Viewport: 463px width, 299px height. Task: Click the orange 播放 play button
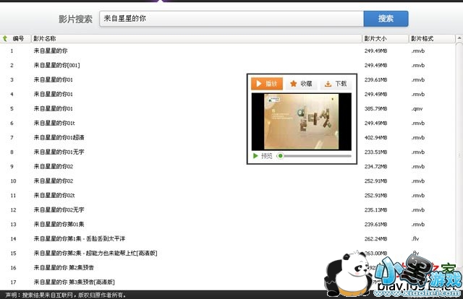point(267,84)
